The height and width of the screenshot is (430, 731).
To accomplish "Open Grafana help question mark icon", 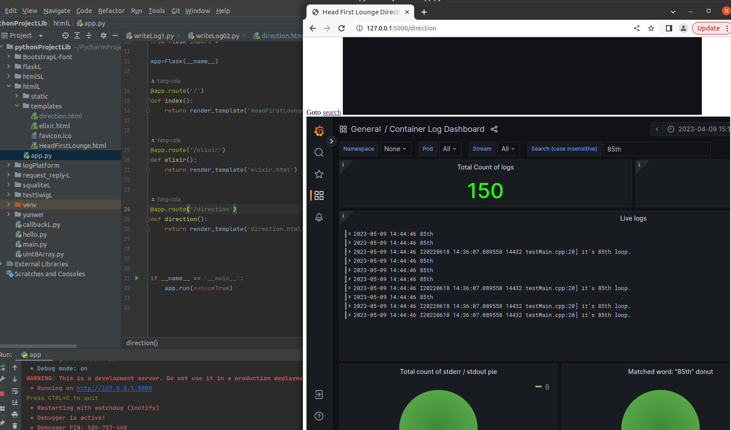I will click(319, 416).
